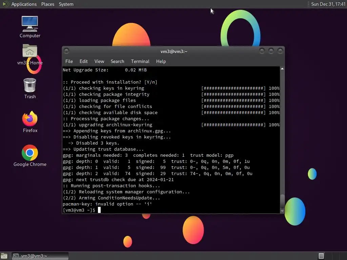Image resolution: width=347 pixels, height=260 pixels.
Task: Click 'Disabling revoked keys in keyring...' line
Action: point(117,137)
